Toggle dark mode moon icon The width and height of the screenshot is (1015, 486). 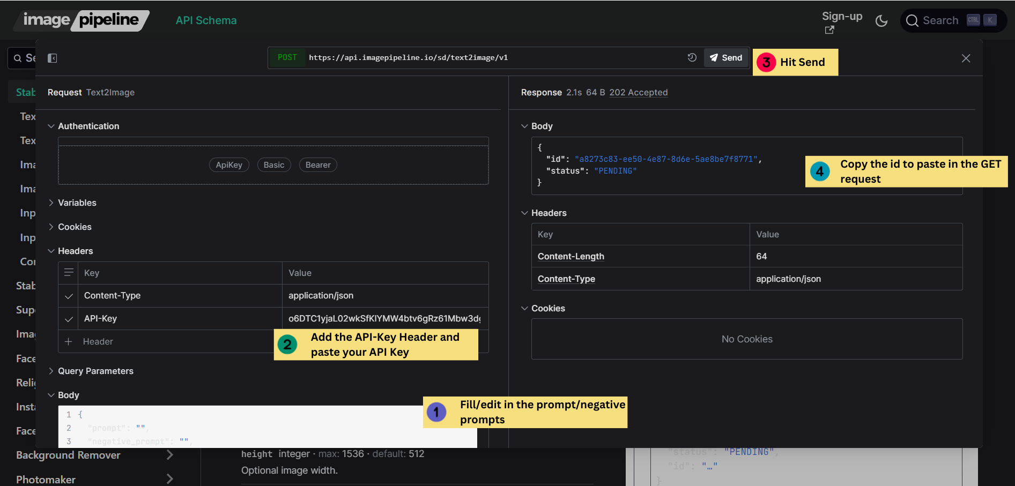click(x=881, y=20)
